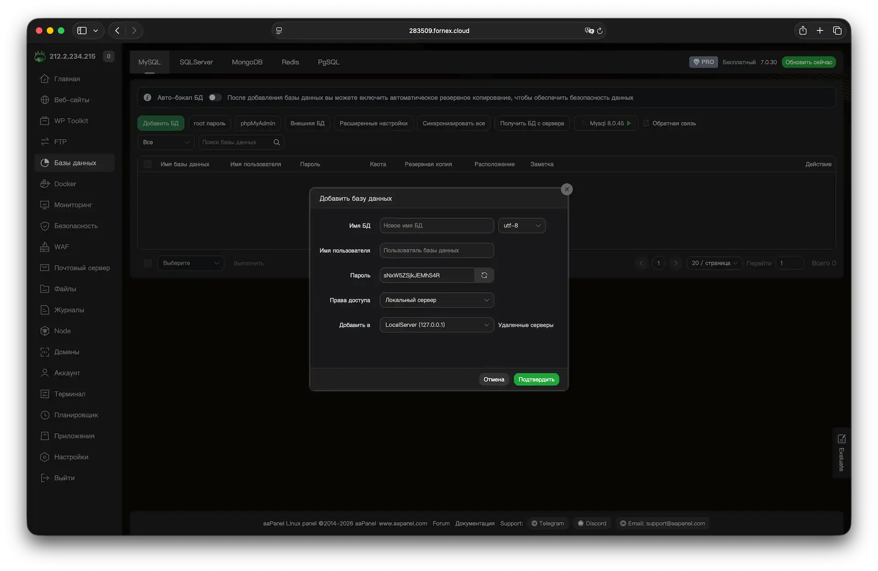878x571 pixels.
Task: Open the utf-8 encoding dropdown
Action: 521,226
